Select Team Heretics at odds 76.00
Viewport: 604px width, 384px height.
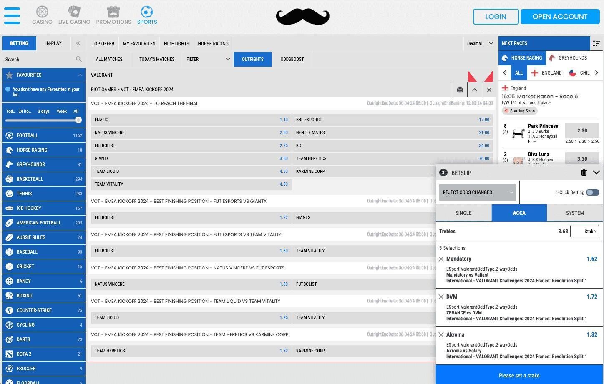[393, 158]
